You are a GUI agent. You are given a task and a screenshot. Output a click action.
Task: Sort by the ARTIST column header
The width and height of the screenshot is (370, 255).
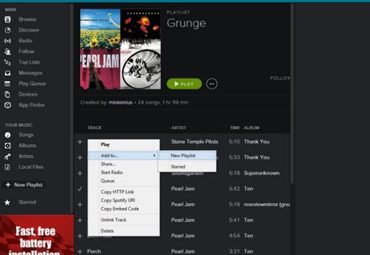(x=179, y=128)
